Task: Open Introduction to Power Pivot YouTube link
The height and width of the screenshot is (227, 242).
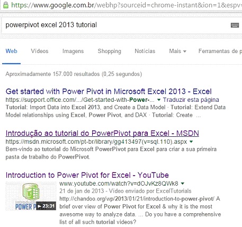Action: coord(87,175)
